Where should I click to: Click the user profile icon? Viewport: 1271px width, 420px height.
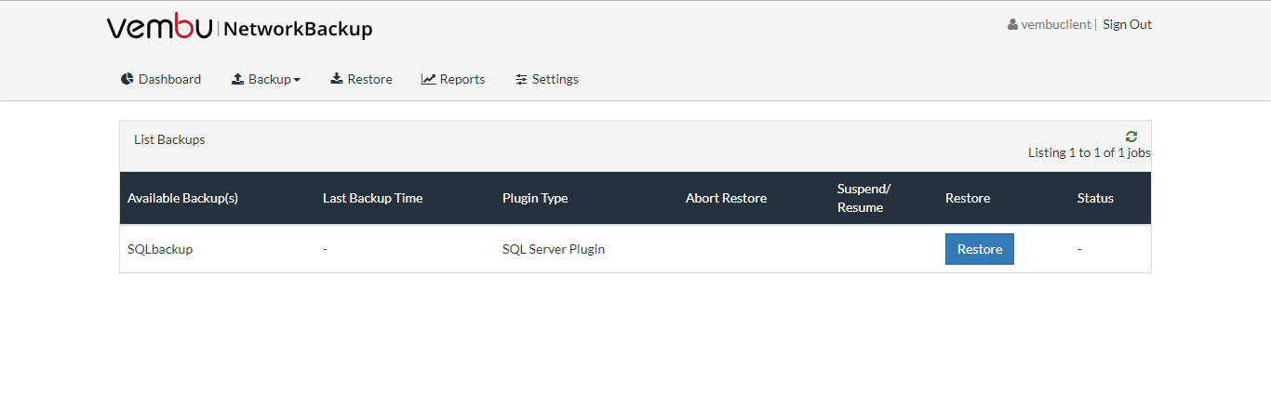1012,25
